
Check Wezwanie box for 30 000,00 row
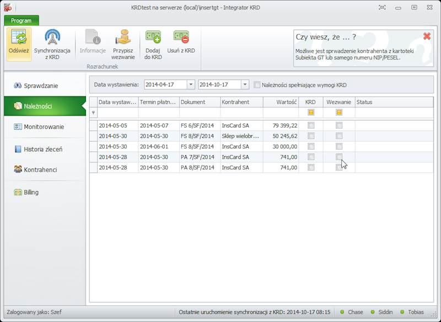pos(339,146)
